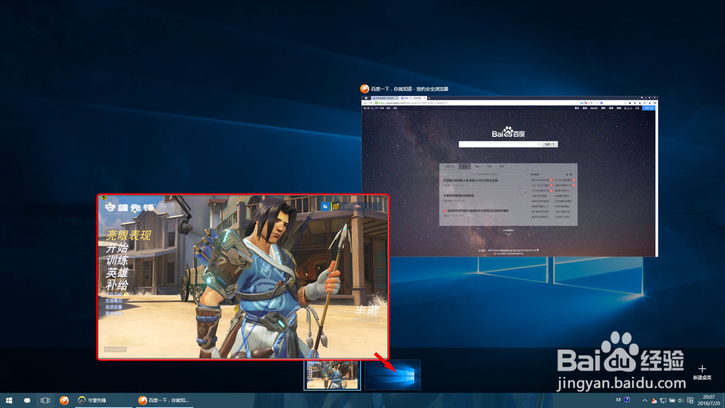Switch to the first virtual desktop thumbnail

333,375
